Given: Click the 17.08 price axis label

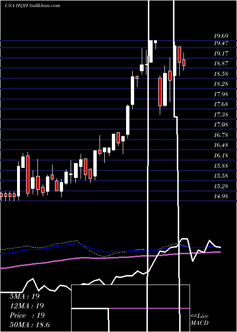Looking at the screenshot, I should [221, 125].
